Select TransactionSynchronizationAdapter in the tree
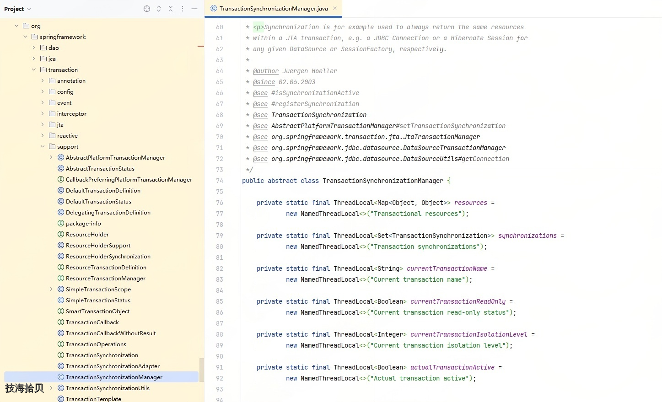This screenshot has height=402, width=662. click(113, 366)
